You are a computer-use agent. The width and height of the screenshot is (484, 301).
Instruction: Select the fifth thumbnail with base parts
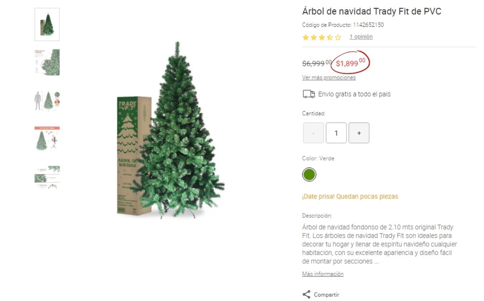pos(47,177)
